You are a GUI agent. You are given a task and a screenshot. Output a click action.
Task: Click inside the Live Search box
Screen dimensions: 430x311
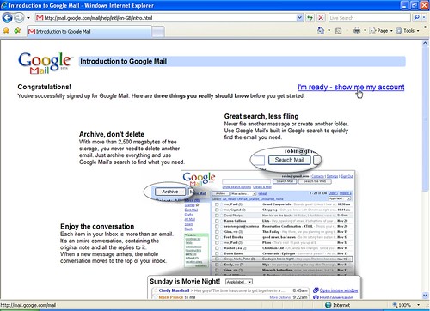tap(370, 18)
